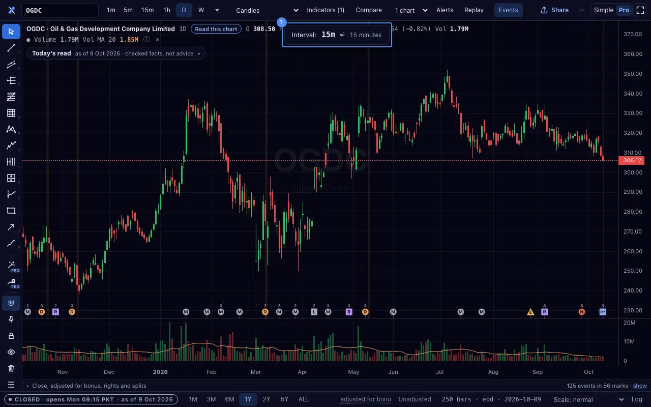
Task: Select the W weekly interval
Action: [x=201, y=10]
